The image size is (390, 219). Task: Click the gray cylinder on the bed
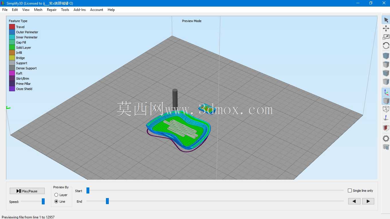175,99
